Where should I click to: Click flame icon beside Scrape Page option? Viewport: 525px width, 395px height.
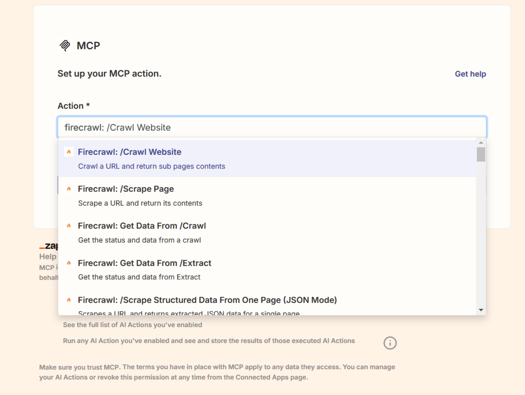69,189
